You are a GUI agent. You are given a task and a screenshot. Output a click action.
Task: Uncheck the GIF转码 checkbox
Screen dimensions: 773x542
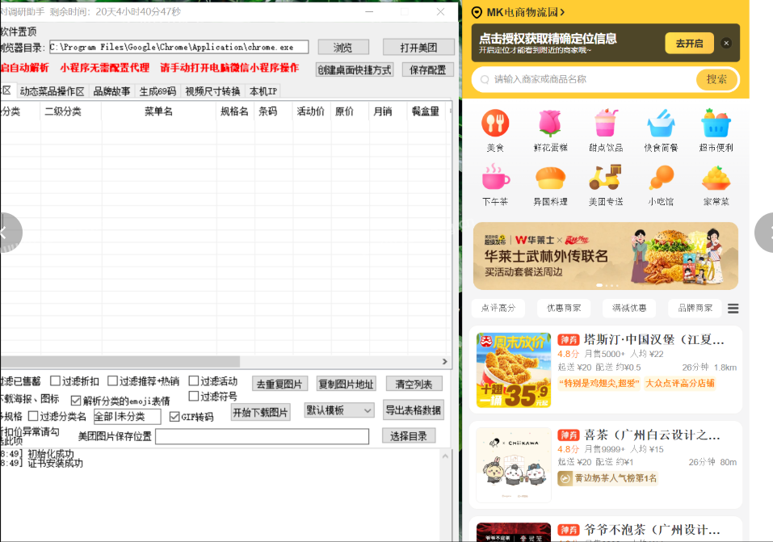(x=174, y=417)
